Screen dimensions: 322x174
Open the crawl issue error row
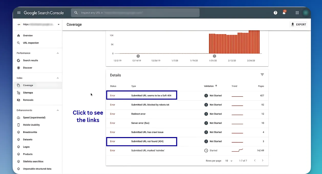(187, 132)
